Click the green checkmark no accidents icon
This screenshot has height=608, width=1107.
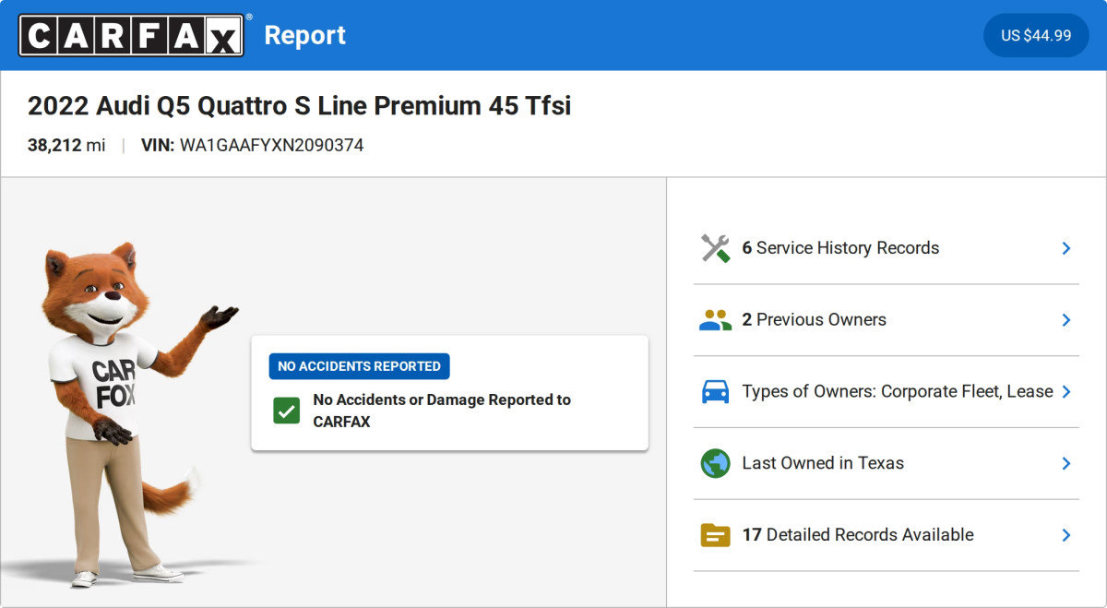[286, 411]
